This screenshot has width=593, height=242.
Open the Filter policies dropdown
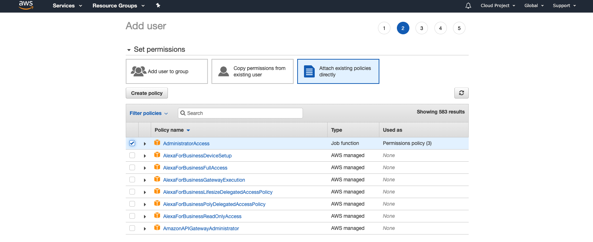(x=149, y=113)
